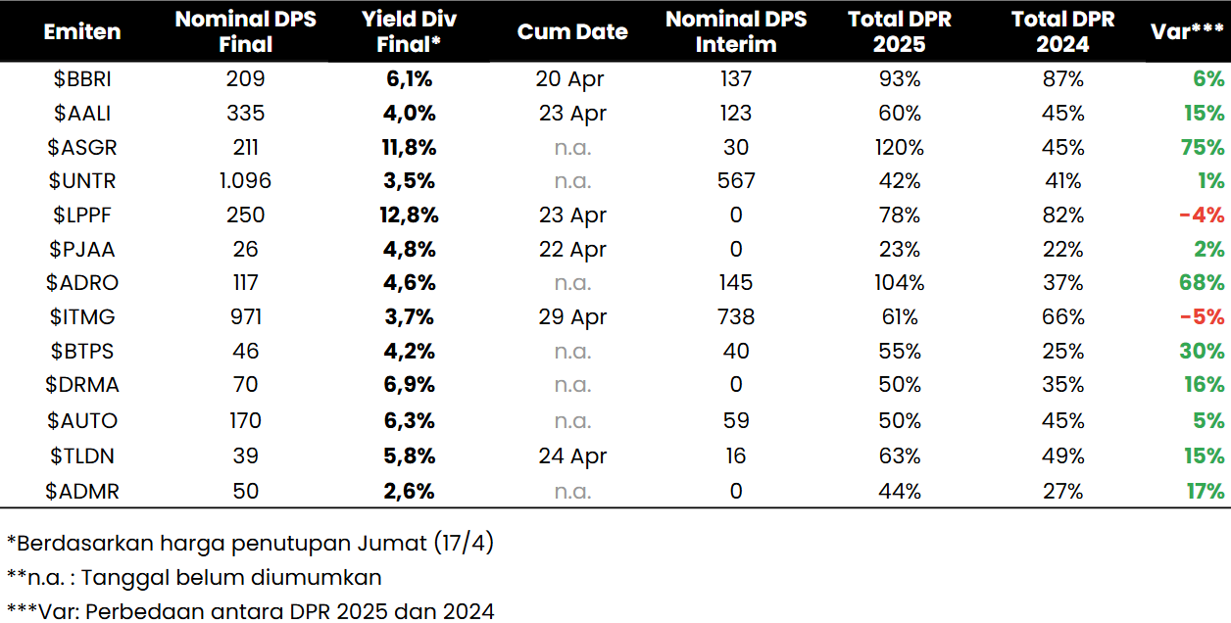Select the 29 Apr cum date cell
The height and width of the screenshot is (623, 1231).
tap(572, 317)
